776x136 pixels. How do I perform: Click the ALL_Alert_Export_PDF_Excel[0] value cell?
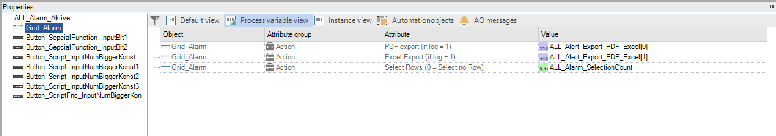[653, 47]
